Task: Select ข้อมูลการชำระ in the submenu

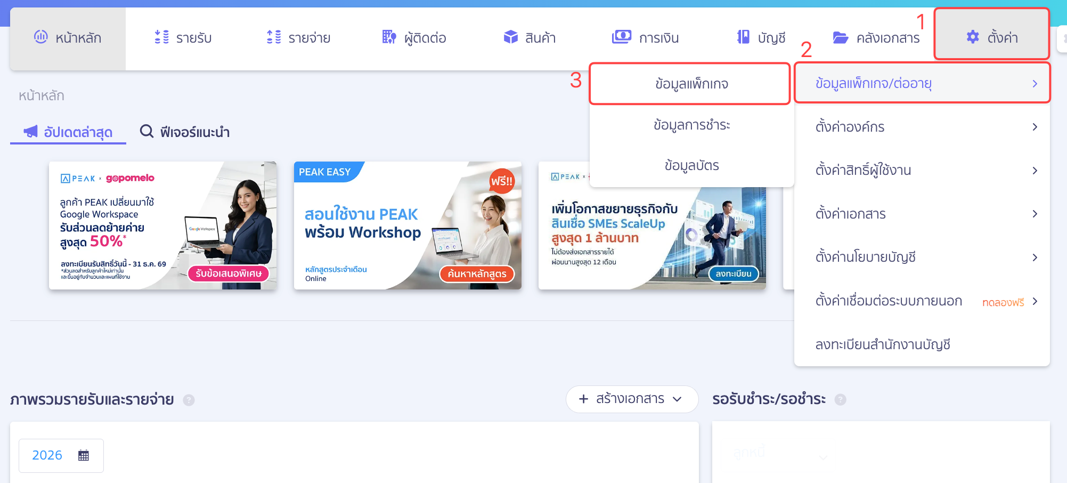Action: point(691,125)
